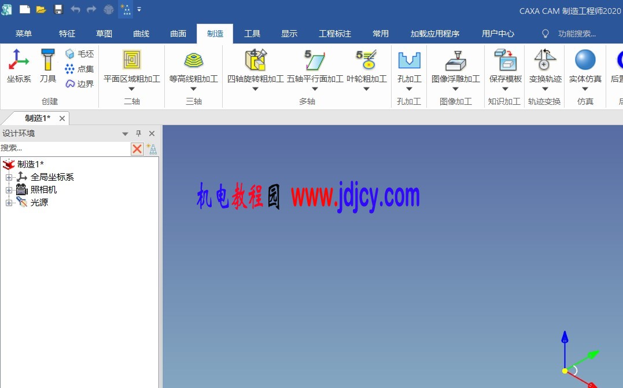
Task: Select the 制造 ribbon tab
Action: pos(215,34)
